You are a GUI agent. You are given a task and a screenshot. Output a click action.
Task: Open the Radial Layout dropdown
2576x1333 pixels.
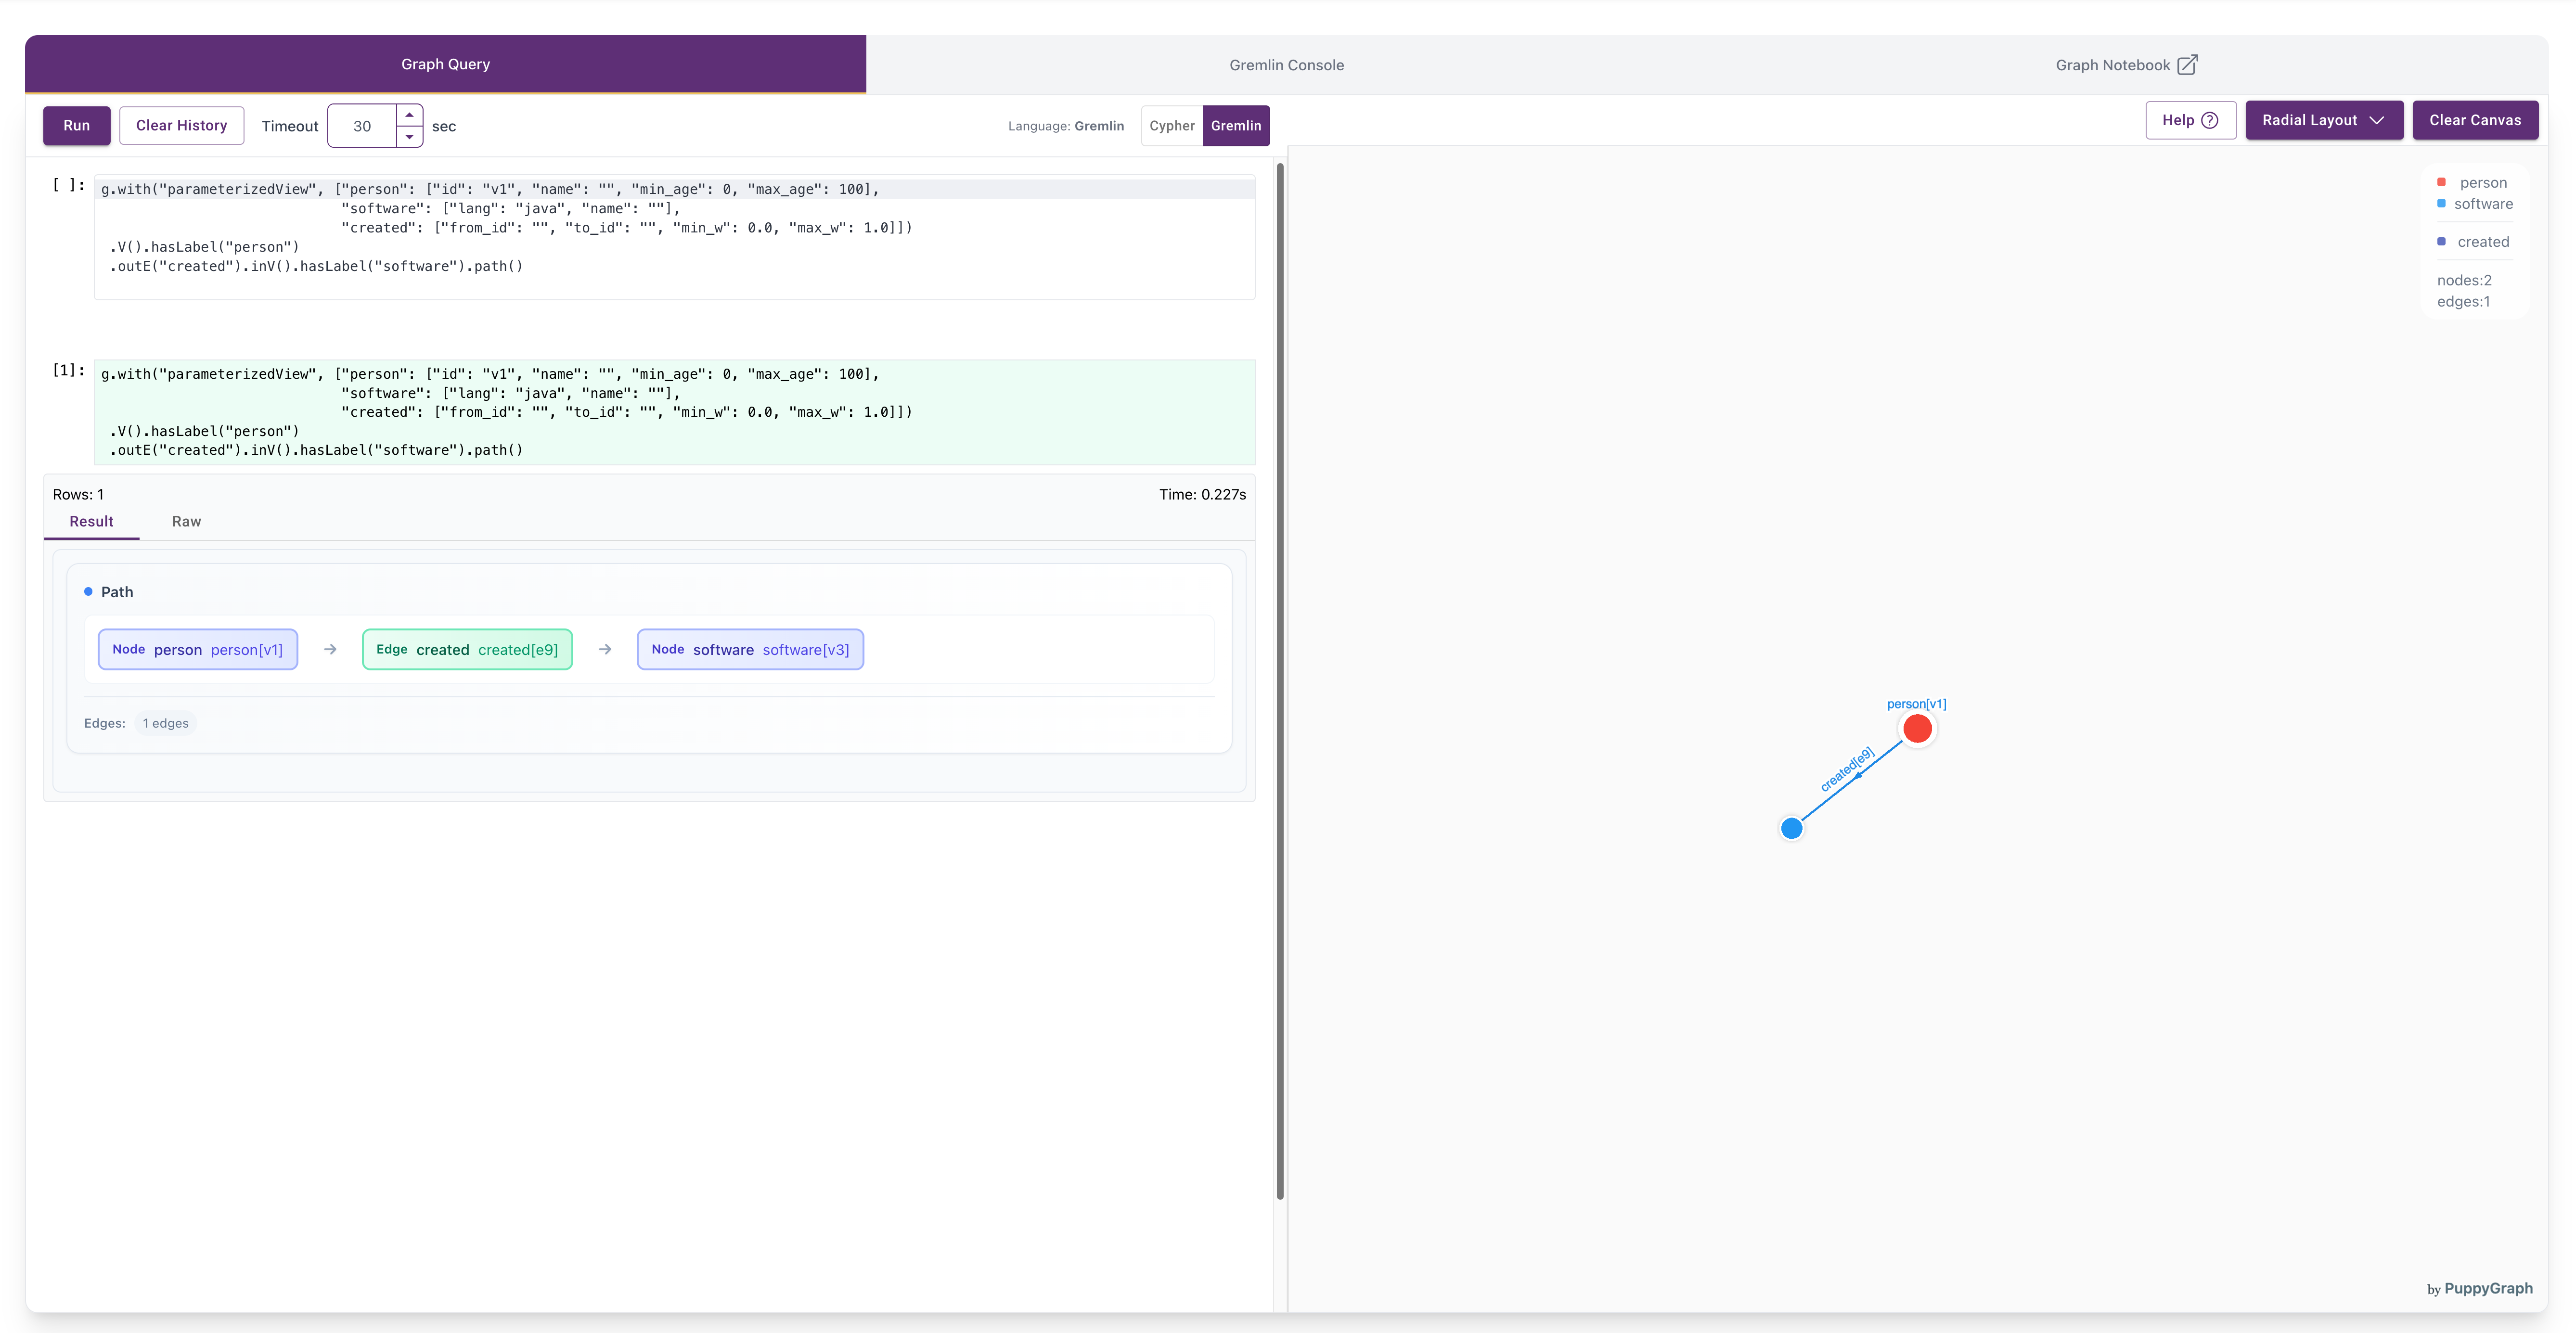[2323, 120]
